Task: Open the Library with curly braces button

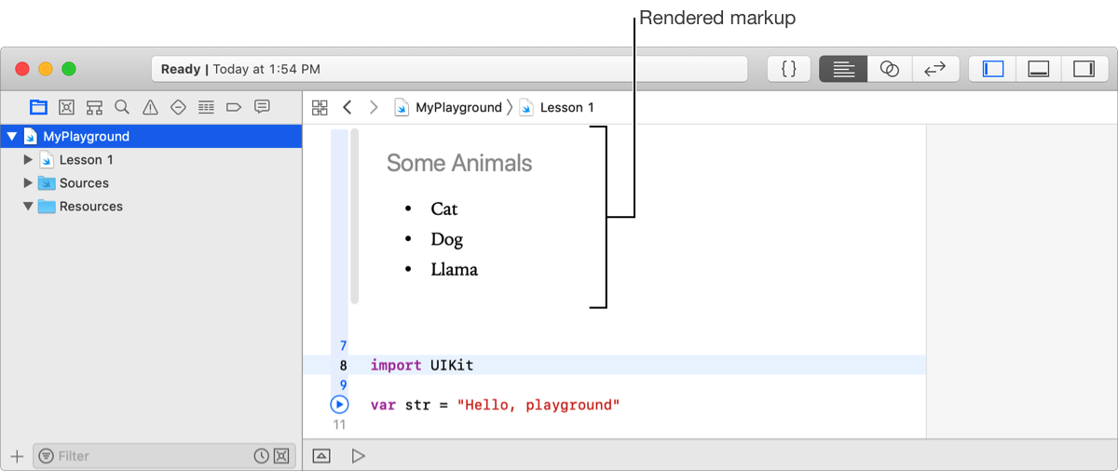Action: pos(789,69)
